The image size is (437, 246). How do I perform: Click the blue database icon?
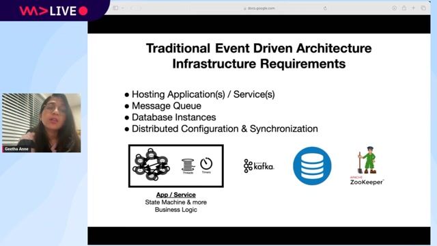coord(312,165)
